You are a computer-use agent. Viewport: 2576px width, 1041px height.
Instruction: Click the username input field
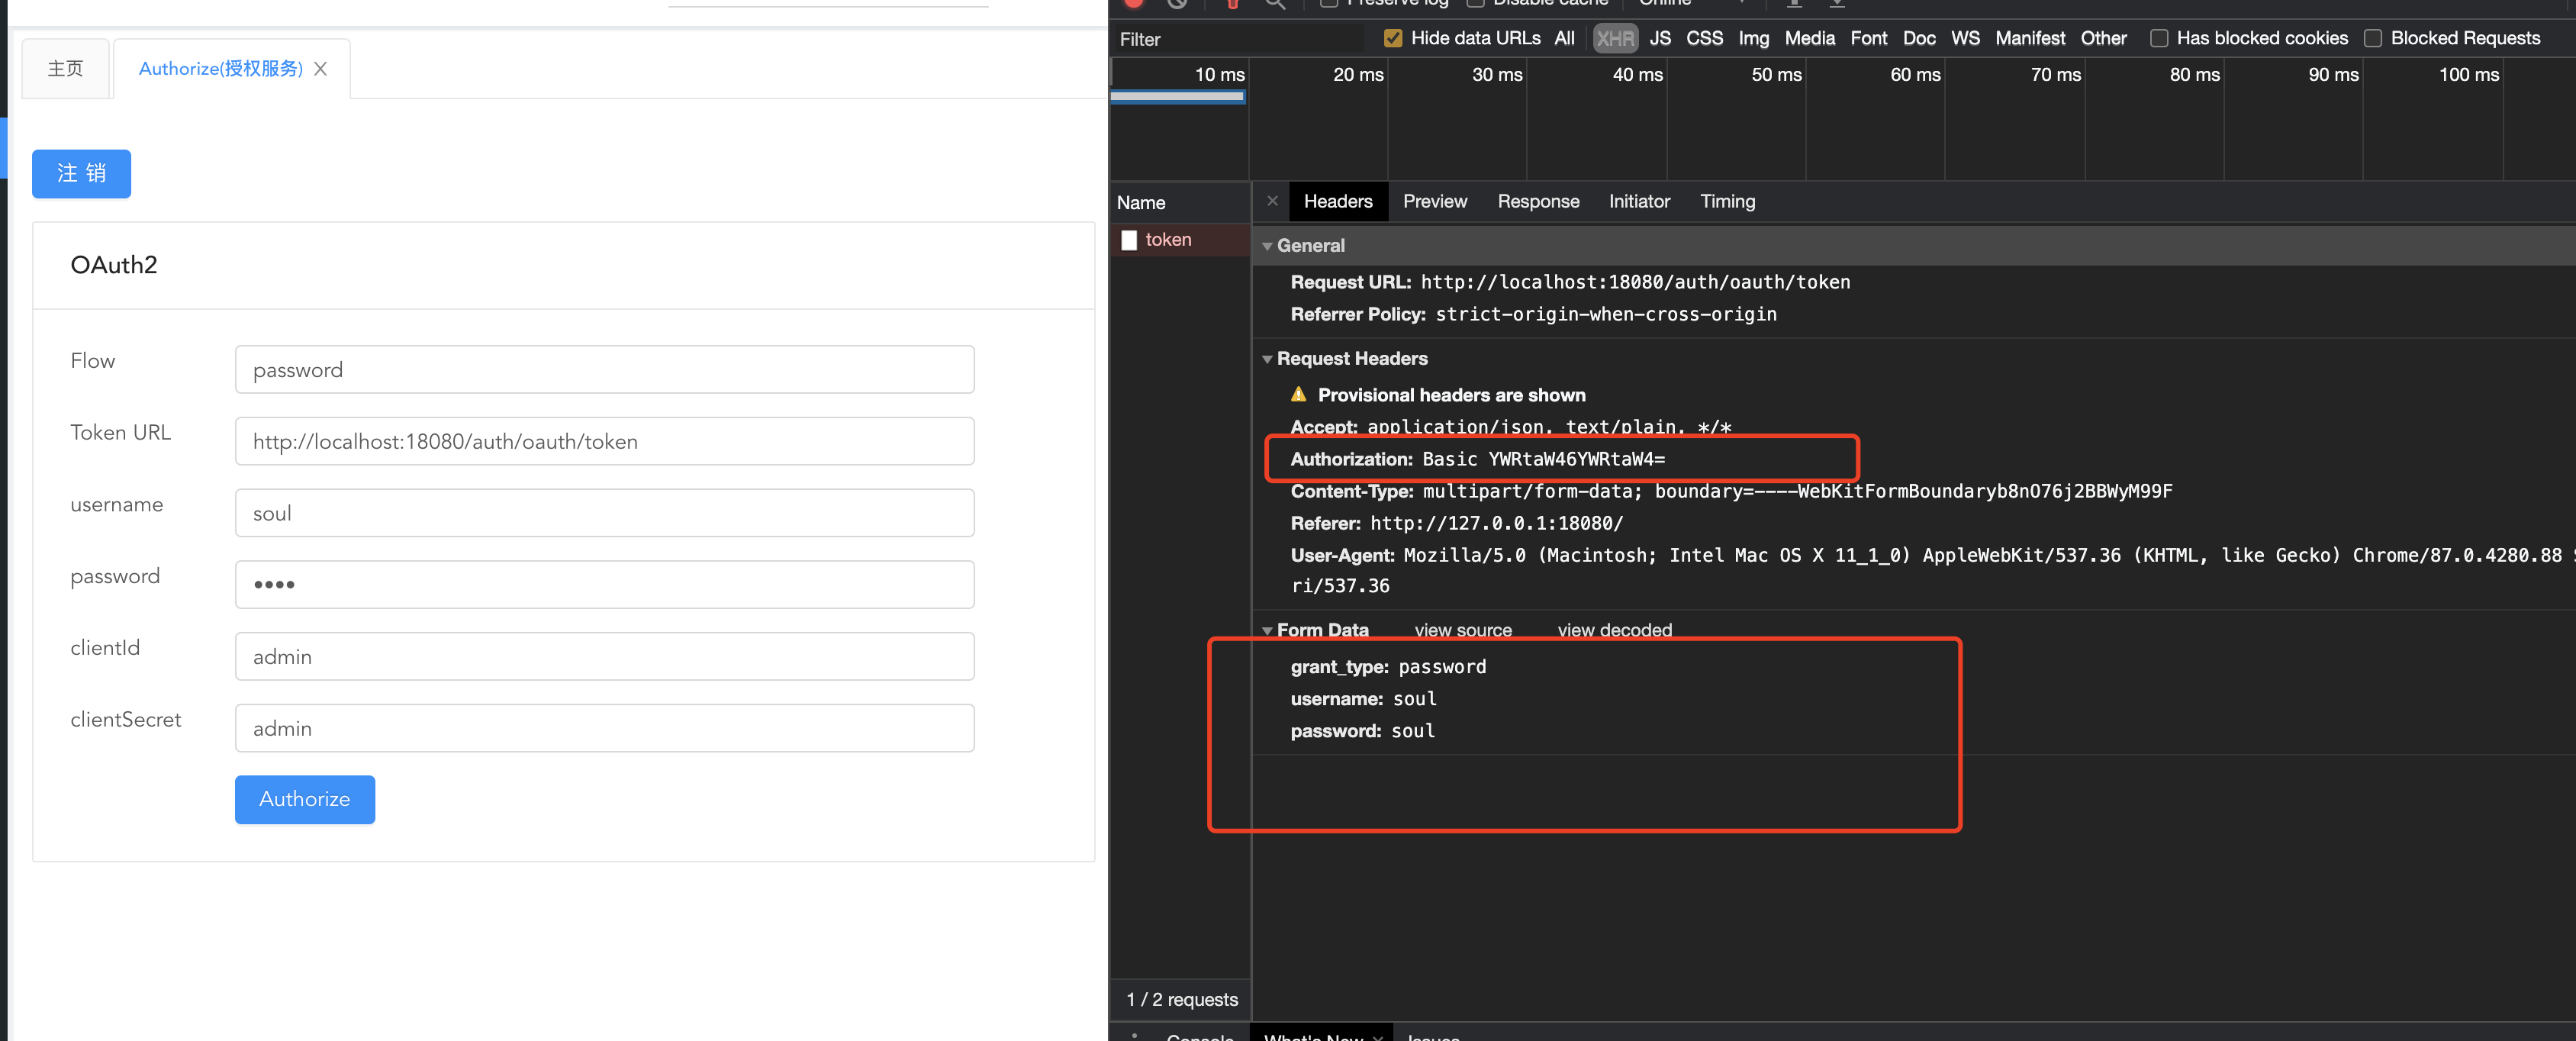click(x=604, y=513)
